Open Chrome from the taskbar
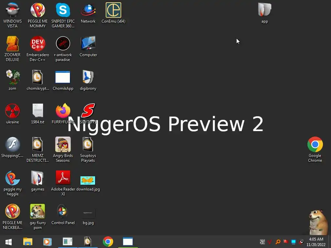The width and height of the screenshot is (331, 248). (x=108, y=242)
